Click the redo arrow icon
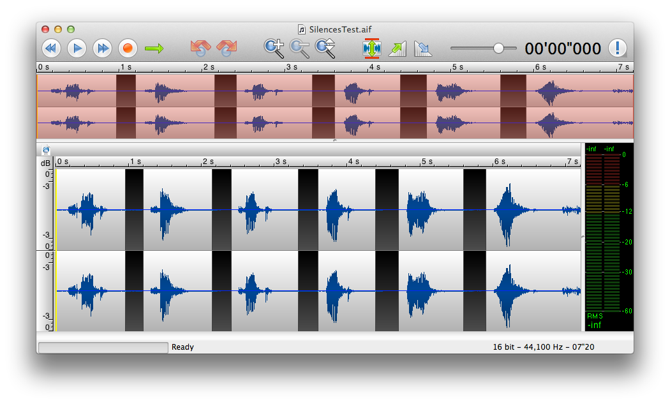 pos(227,48)
